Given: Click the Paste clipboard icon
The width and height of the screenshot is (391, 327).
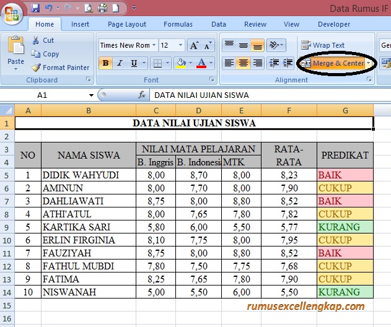Looking at the screenshot, I should 15,45.
